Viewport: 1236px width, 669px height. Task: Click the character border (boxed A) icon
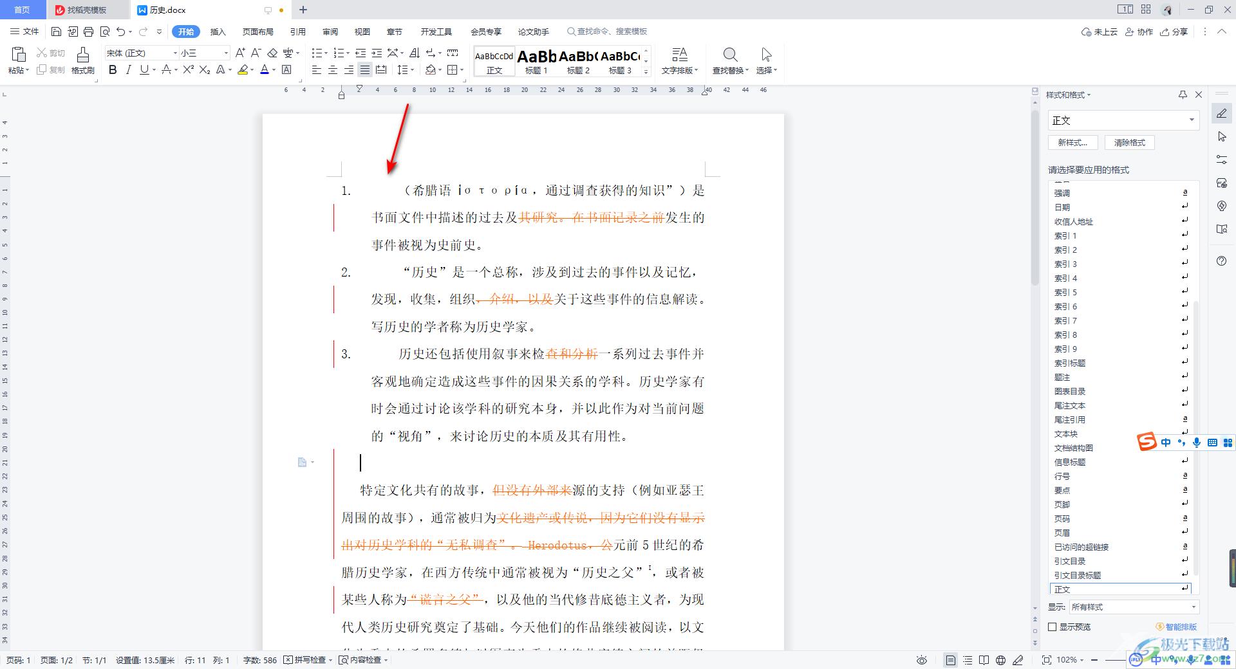pos(287,69)
